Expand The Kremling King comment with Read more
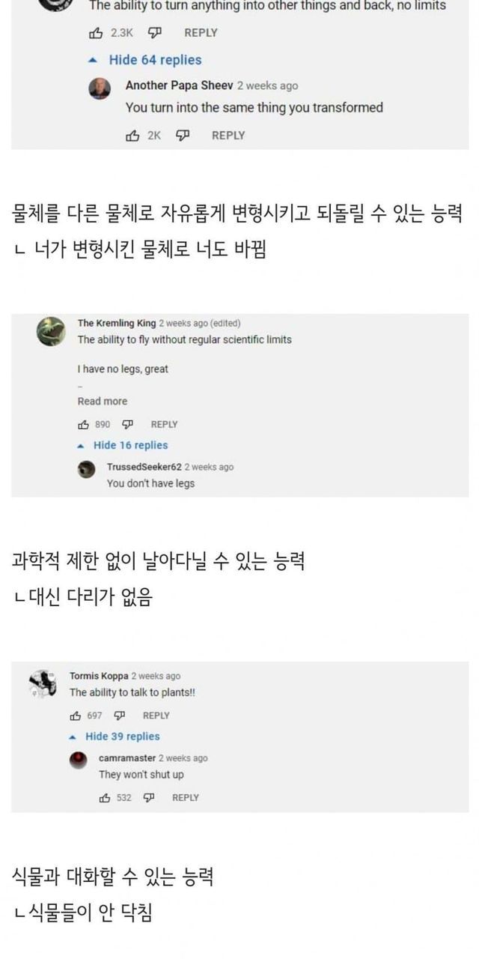The image size is (479, 959). [103, 401]
